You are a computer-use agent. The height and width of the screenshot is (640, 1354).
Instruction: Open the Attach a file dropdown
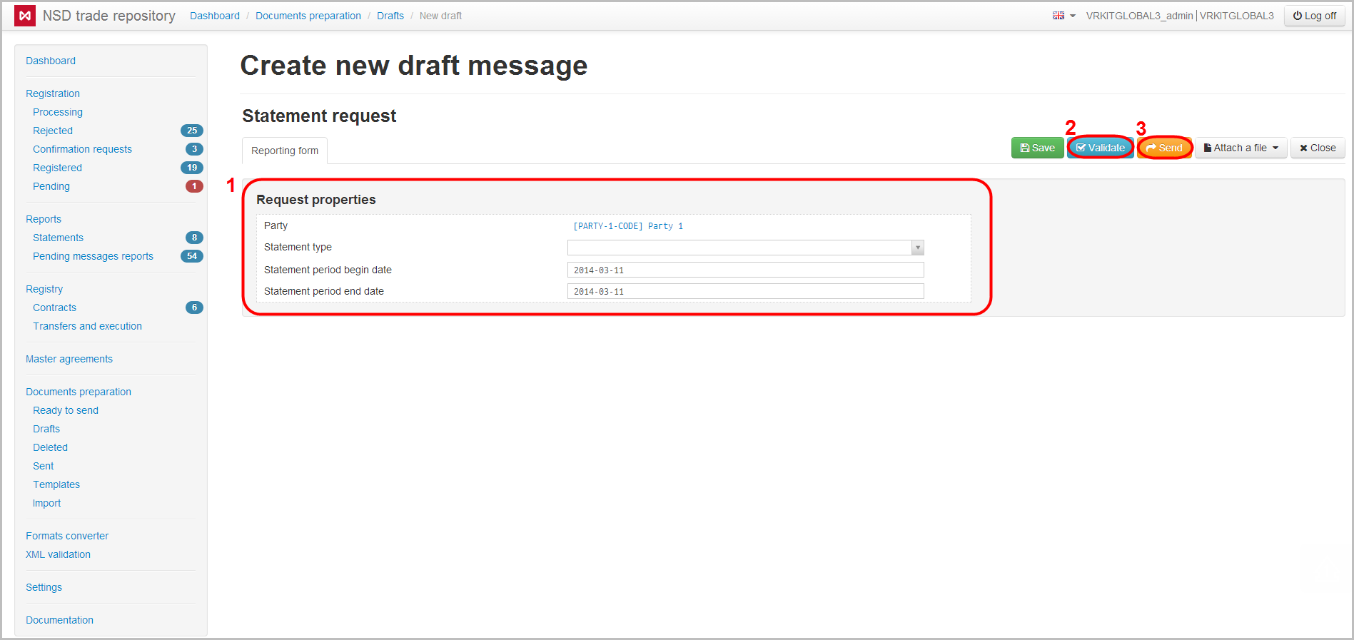pos(1241,148)
